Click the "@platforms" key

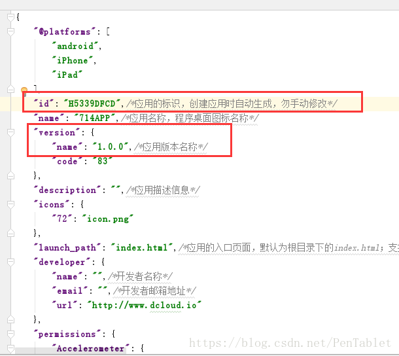point(65,31)
